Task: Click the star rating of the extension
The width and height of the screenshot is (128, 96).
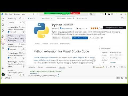Action: 95,28
